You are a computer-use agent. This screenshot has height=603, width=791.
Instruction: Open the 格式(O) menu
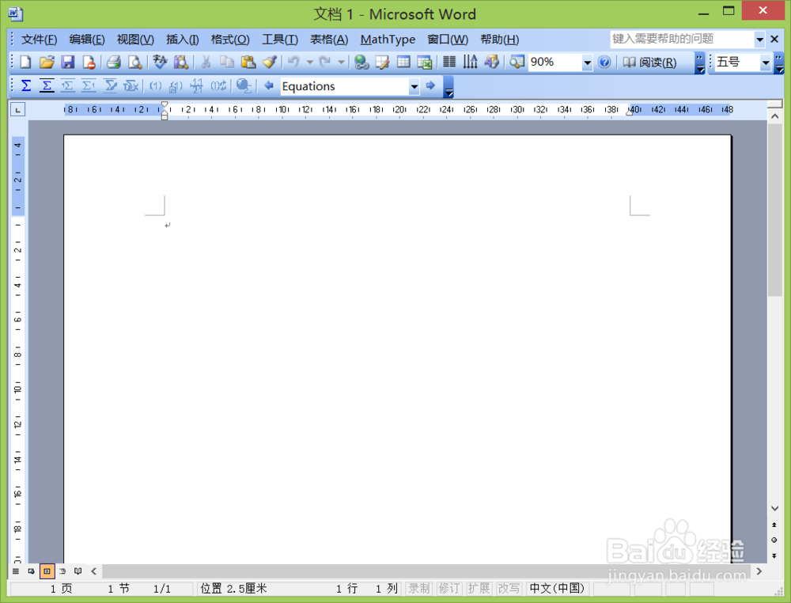[x=230, y=40]
